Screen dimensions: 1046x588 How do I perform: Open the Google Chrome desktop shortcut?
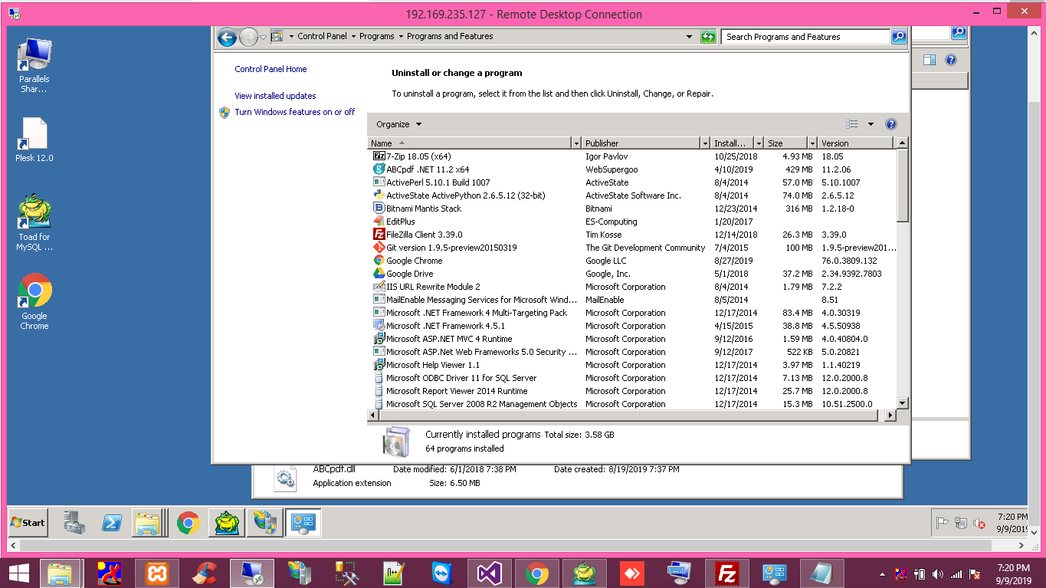click(34, 302)
